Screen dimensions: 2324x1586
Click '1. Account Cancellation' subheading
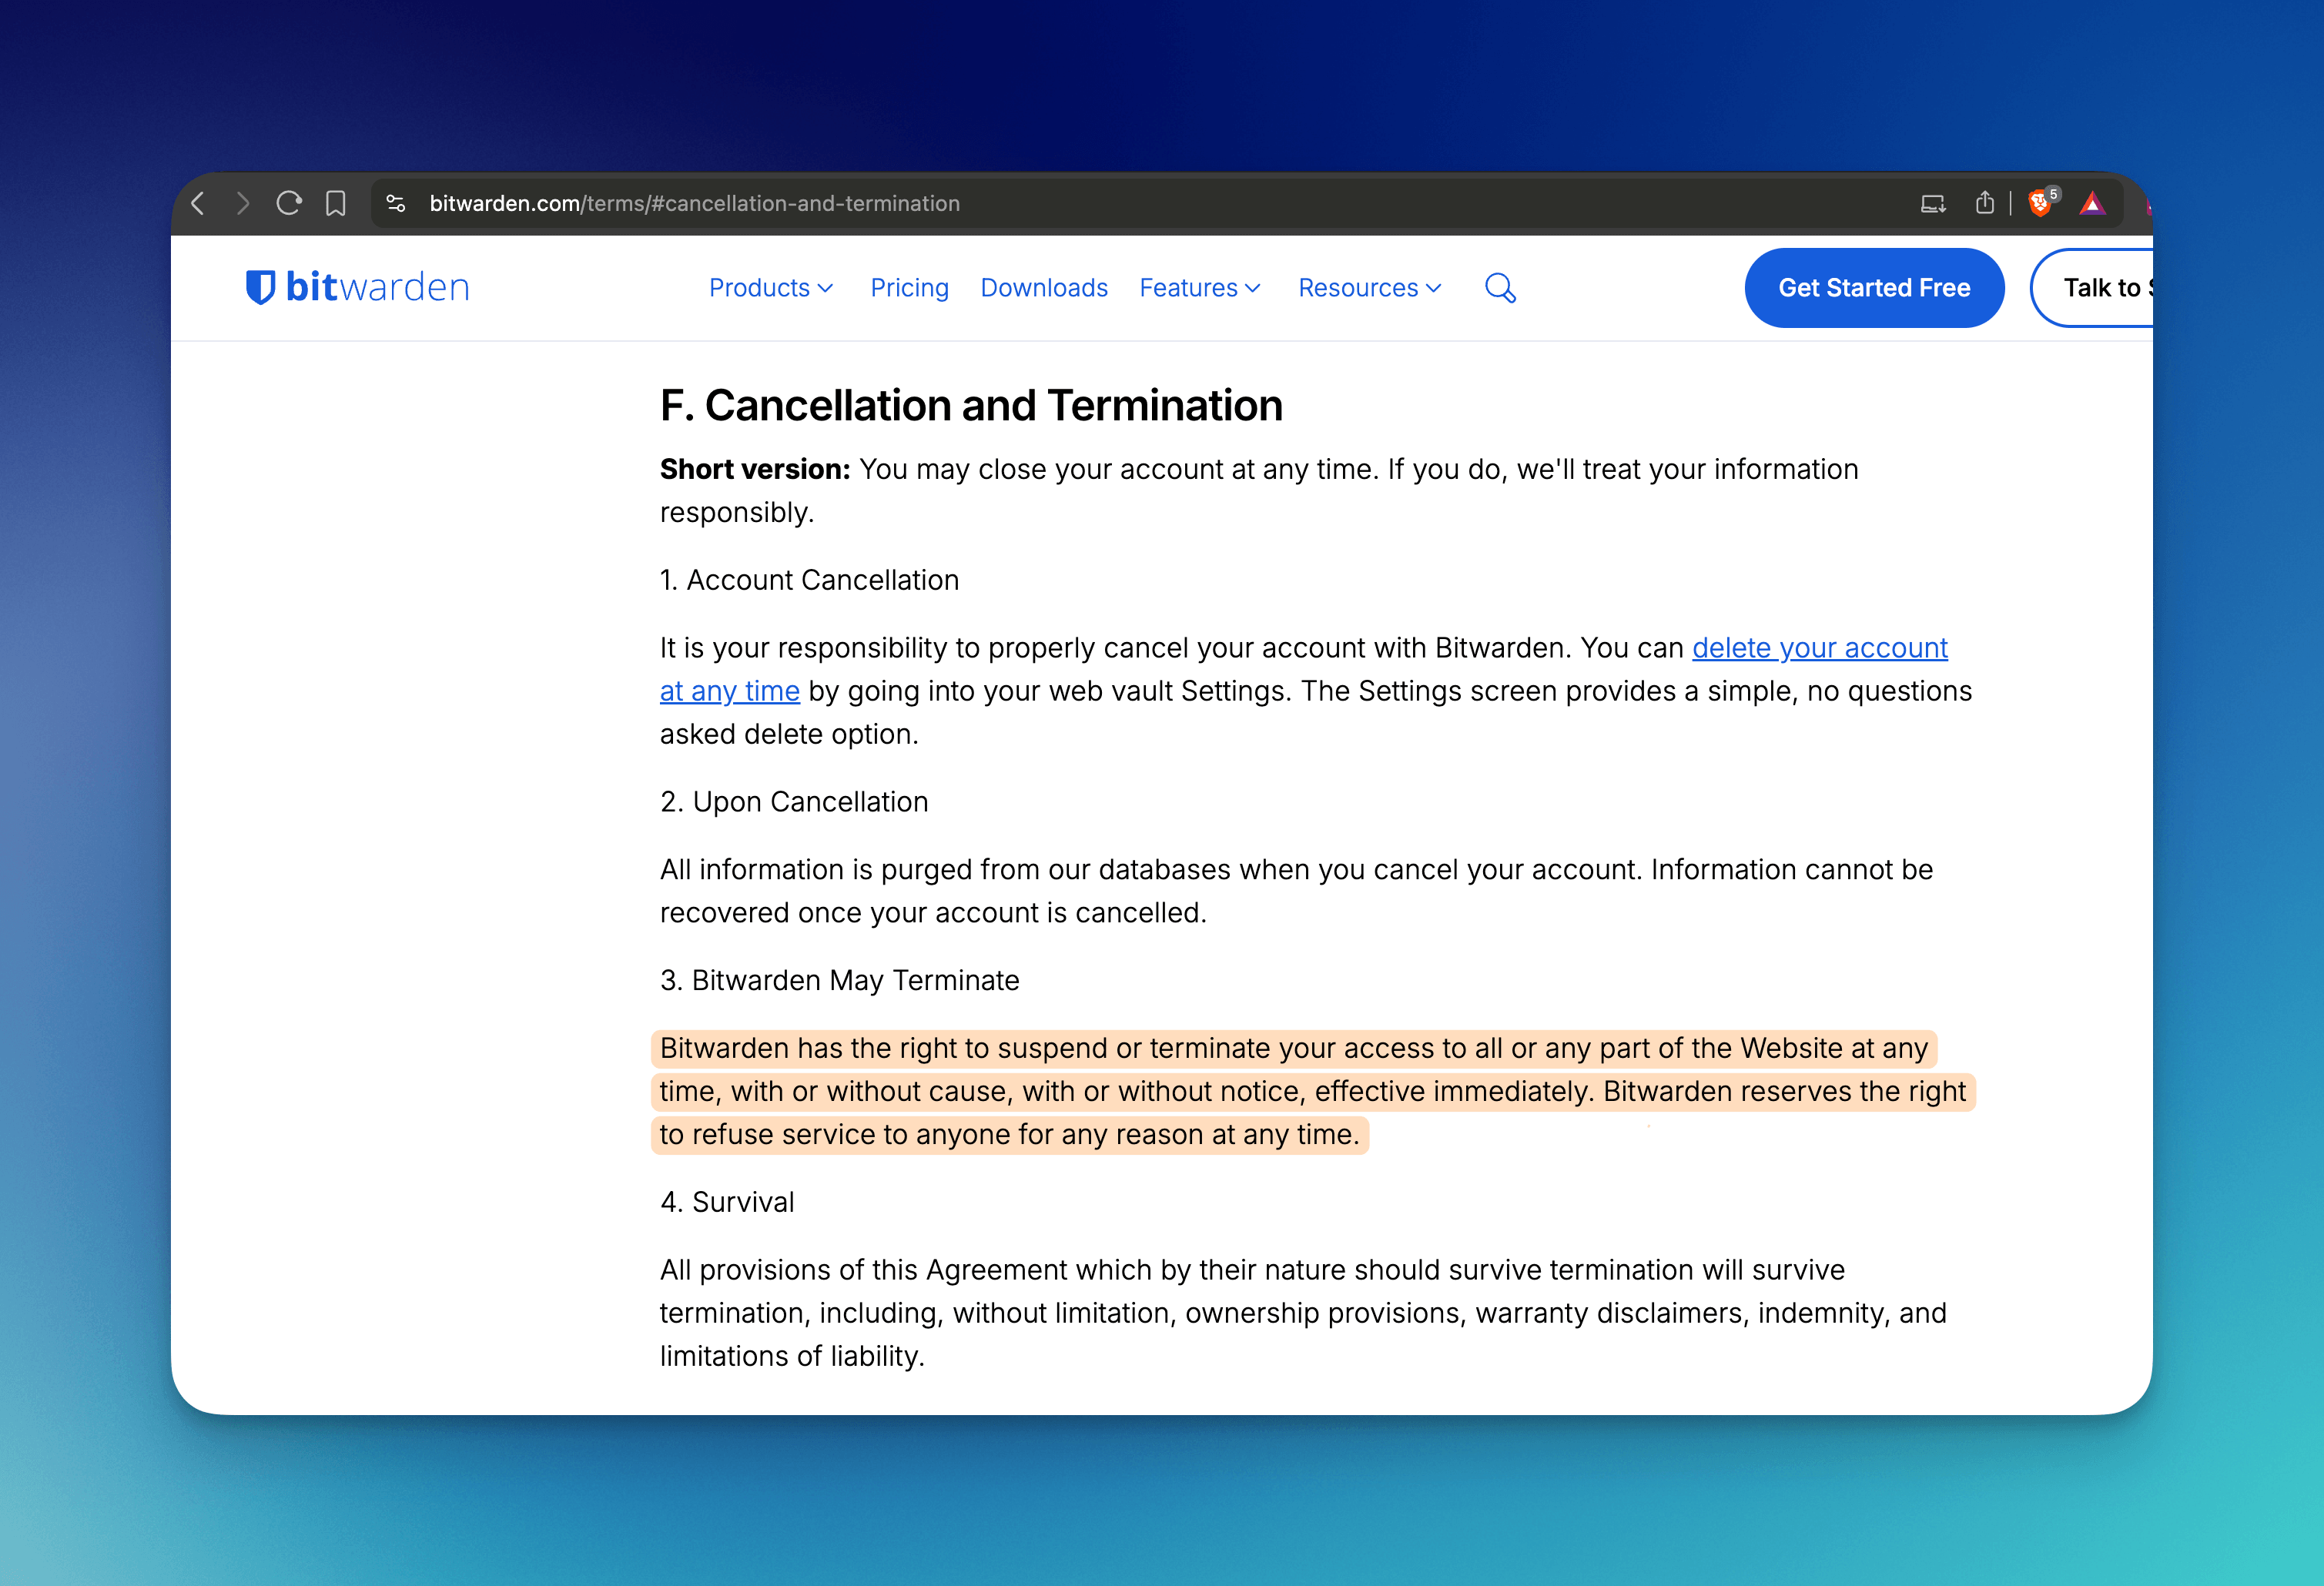(x=809, y=580)
